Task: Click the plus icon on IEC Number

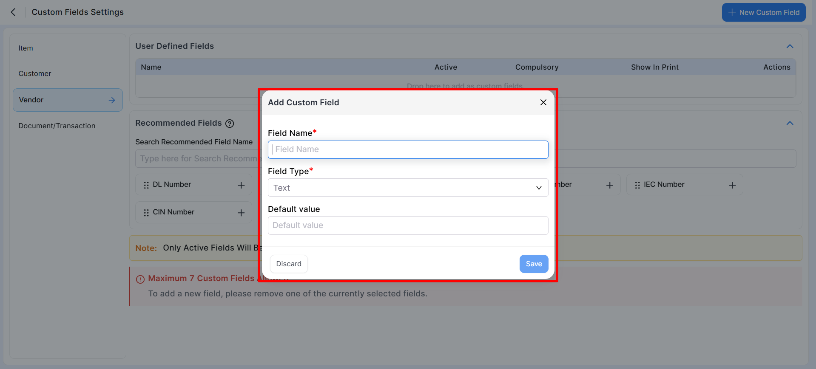Action: (732, 185)
